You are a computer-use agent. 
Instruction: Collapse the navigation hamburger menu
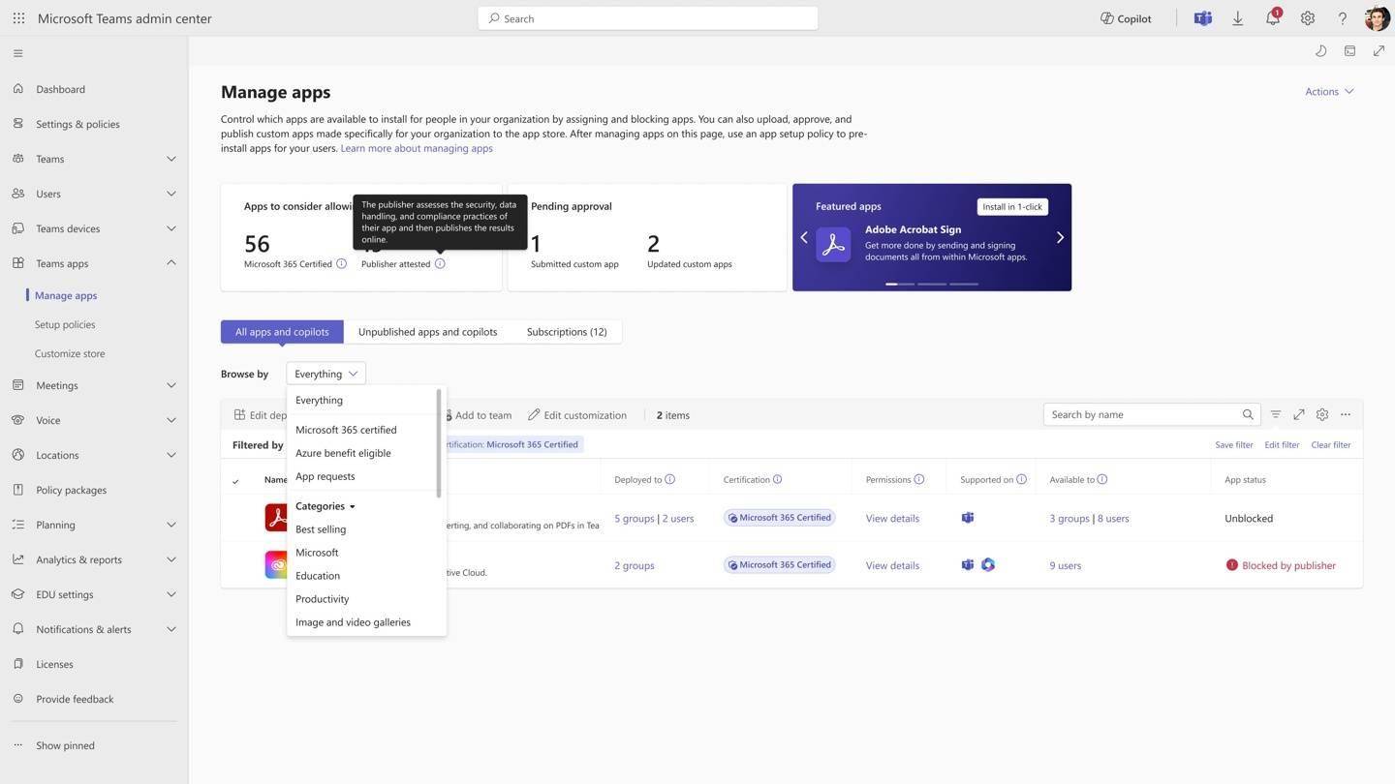[17, 53]
